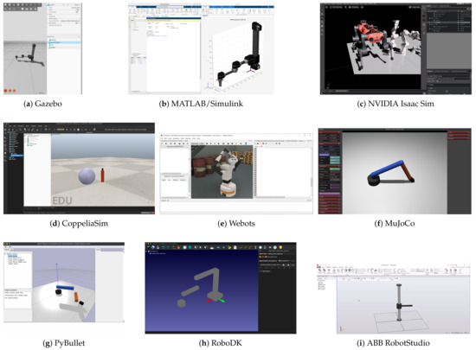Image resolution: width=476 pixels, height=350 pixels.
Task: Click the magenta frame marker in the MATLAB figure
Action: [250, 70]
